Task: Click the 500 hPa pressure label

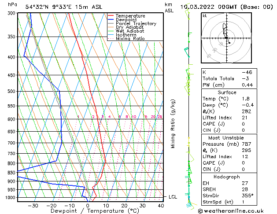Action: [x=12, y=92]
